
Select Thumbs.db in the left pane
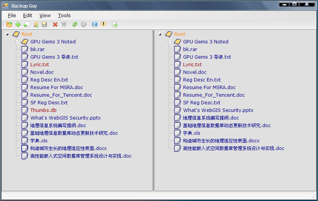[43, 110]
